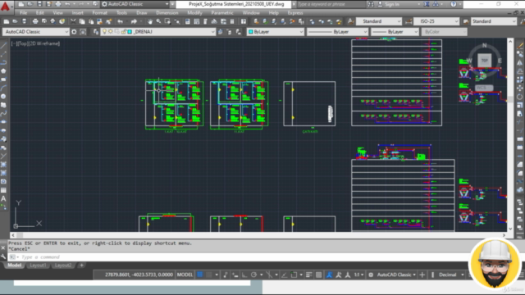
Task: Click the Sign In user icon
Action: click(380, 4)
